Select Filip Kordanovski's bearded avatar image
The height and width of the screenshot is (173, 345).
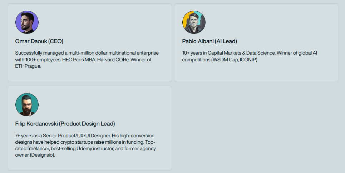(27, 105)
